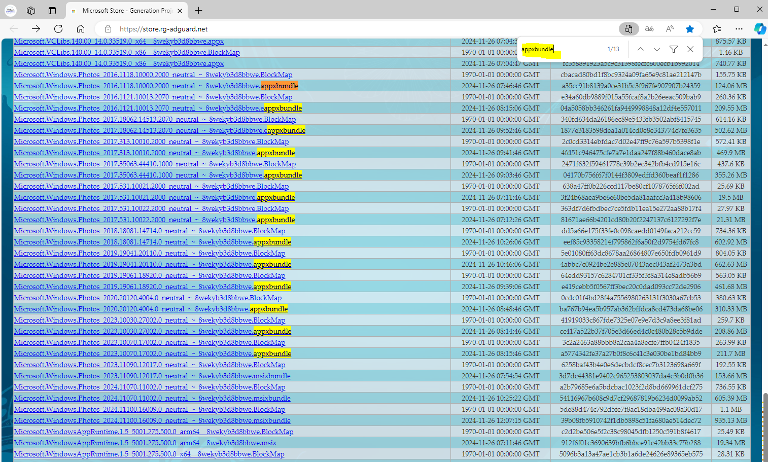Screen dimensions: 768x462
Task: Open Photos 2016.1118.10000.2000 BlockMap link
Action: (x=153, y=75)
